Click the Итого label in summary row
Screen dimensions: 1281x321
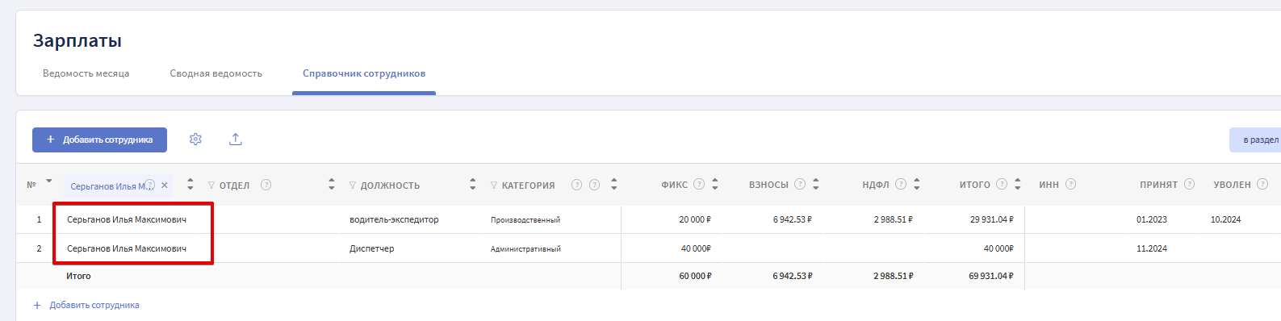tap(78, 276)
